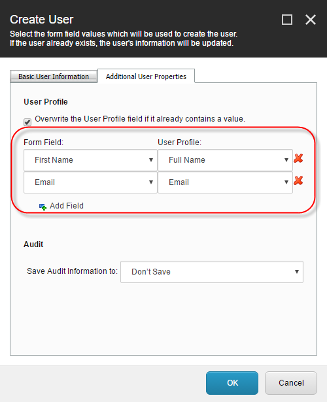
Task: Remove the Email field mapping row
Action: pyautogui.click(x=298, y=181)
